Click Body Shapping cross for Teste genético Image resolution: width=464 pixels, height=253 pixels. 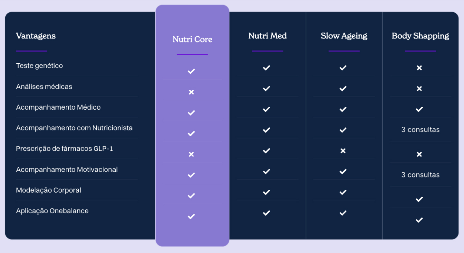click(419, 68)
